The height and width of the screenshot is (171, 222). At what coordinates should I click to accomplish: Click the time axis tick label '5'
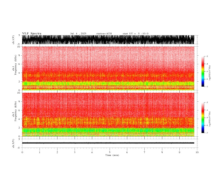[x=110, y=152]
